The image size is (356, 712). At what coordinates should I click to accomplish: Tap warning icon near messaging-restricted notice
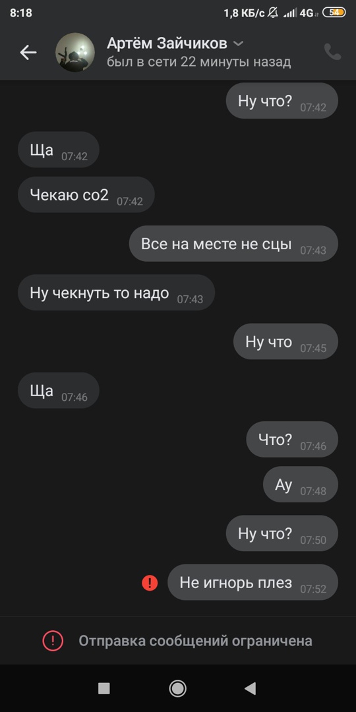tap(53, 641)
